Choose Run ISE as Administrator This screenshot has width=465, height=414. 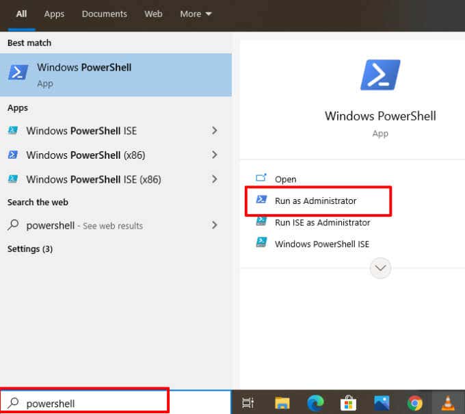click(322, 222)
